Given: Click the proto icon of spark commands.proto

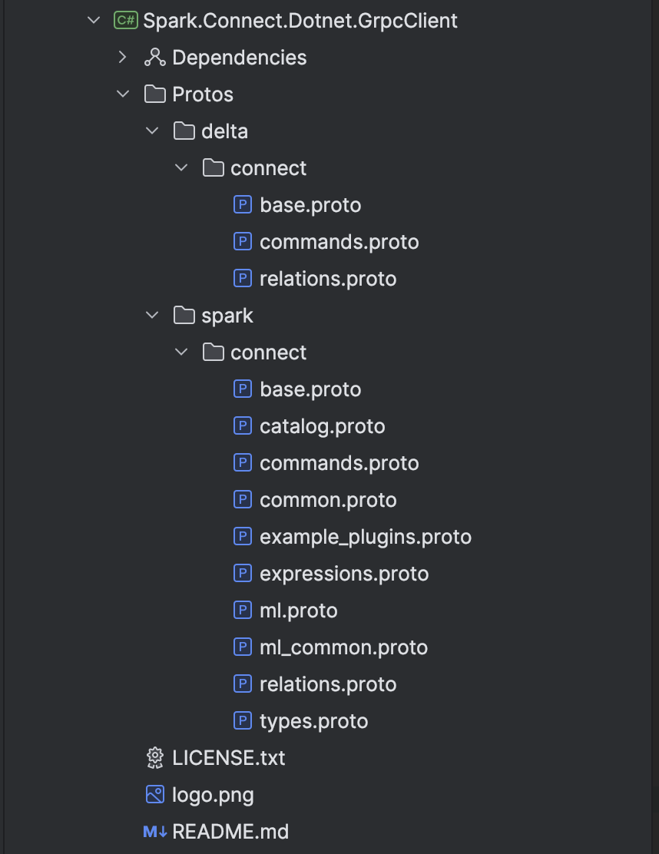Looking at the screenshot, I should (243, 463).
